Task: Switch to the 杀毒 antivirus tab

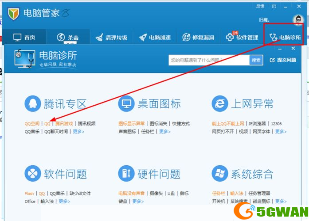Action: pos(67,37)
